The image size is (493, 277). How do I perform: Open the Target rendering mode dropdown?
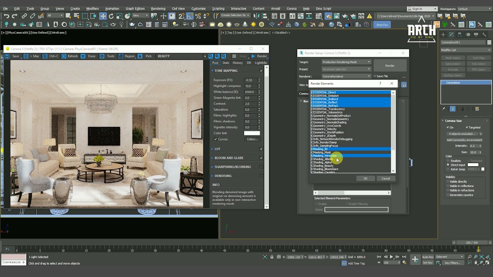coord(346,62)
